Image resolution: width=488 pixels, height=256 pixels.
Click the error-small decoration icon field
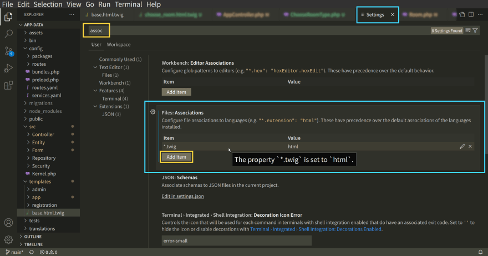(x=237, y=241)
